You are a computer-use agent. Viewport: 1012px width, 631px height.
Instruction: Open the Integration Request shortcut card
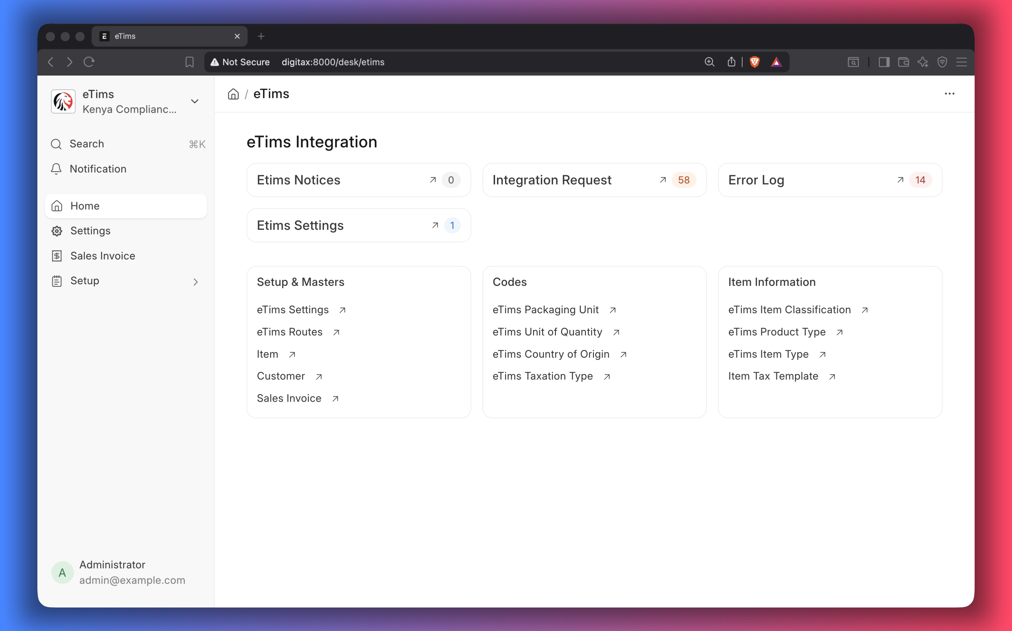594,180
